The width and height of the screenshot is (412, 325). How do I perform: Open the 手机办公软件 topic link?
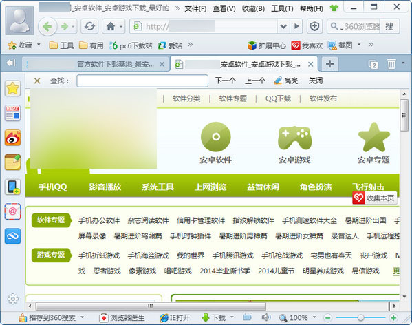[99, 220]
